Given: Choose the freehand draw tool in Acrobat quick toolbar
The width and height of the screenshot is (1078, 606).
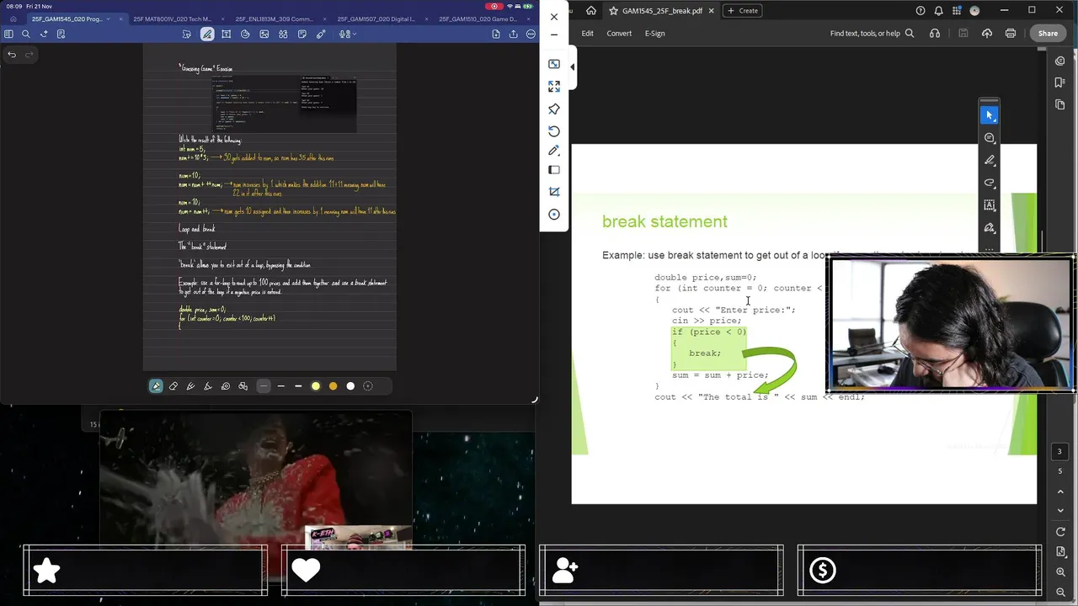Looking at the screenshot, I should coord(990,183).
